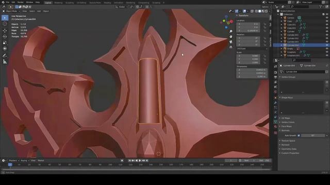The width and height of the screenshot is (330, 185).
Task: Open the Render properties tab icon
Action: point(275,72)
